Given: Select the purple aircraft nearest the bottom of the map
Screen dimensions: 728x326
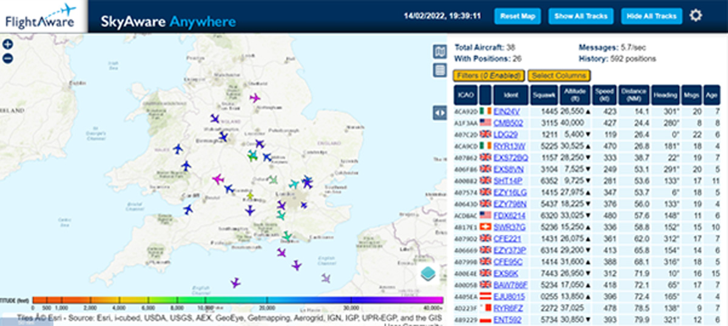Looking at the screenshot, I should tap(235, 282).
